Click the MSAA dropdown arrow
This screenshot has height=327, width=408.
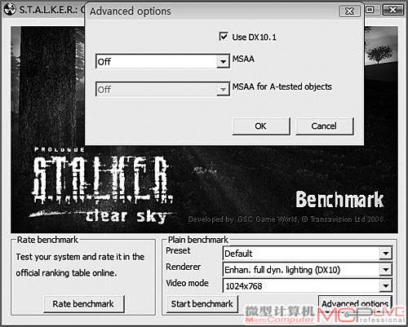pyautogui.click(x=223, y=62)
